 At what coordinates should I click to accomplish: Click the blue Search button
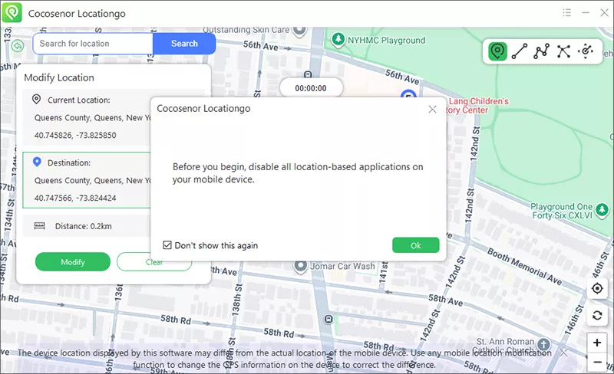point(184,44)
